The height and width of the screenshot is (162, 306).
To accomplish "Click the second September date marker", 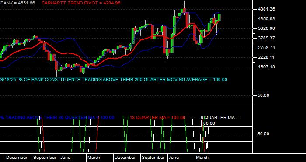I will coord(153,158).
